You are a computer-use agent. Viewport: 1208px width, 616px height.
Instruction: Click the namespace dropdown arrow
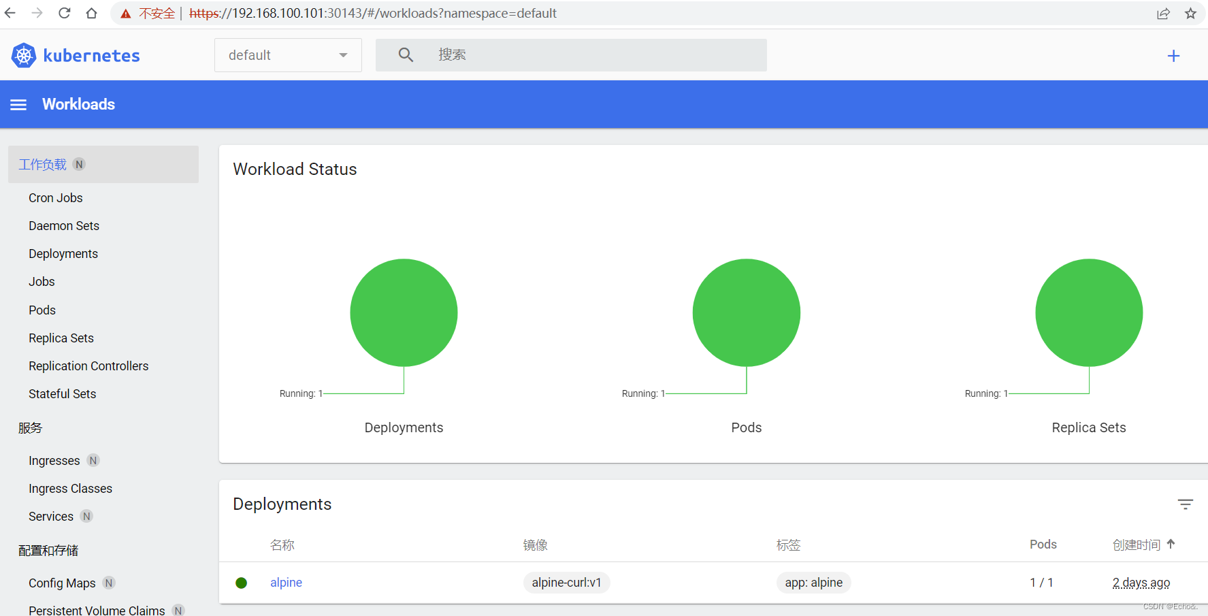(x=343, y=55)
